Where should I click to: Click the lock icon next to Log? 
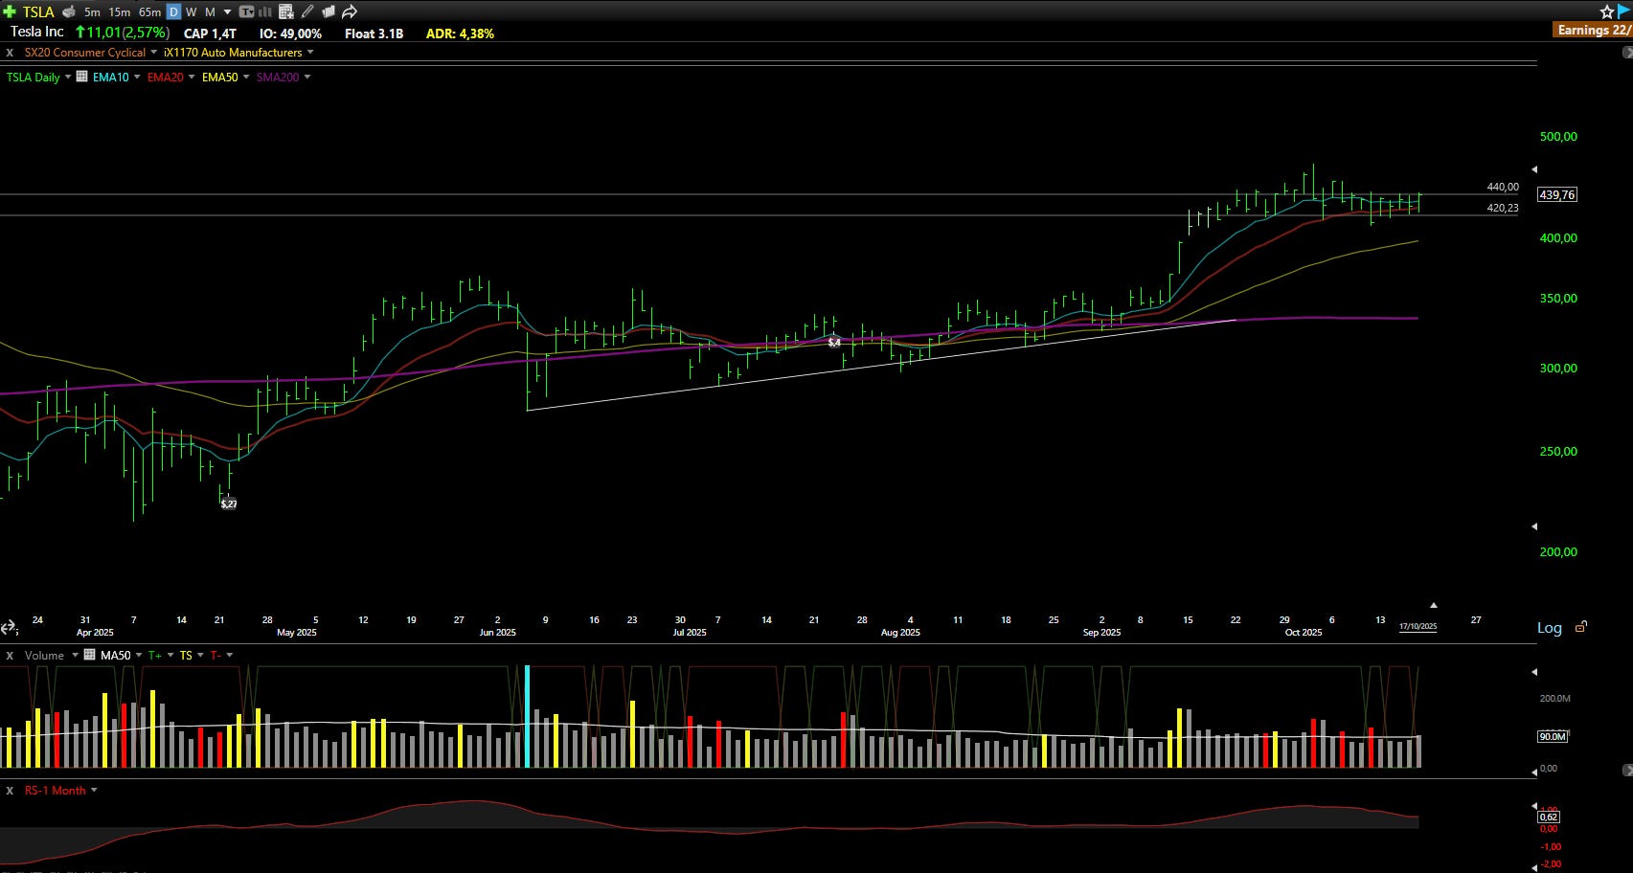coord(1581,627)
